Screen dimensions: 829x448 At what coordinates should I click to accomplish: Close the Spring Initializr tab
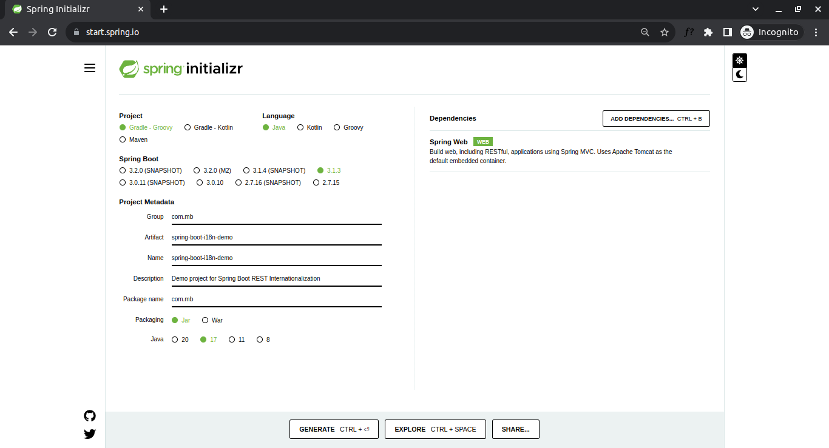tap(141, 9)
